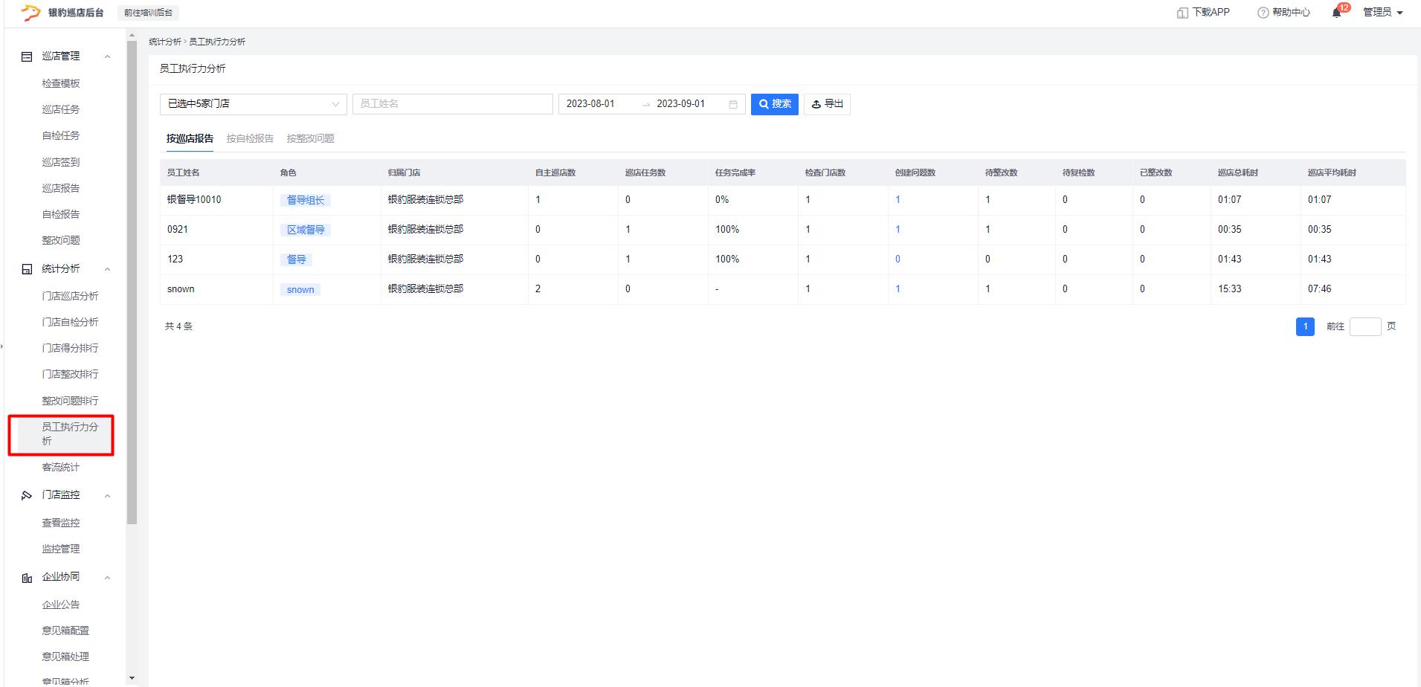Open the 已选中5家门店 store dropdown
Screen dimensions: 1421x687
(x=253, y=104)
